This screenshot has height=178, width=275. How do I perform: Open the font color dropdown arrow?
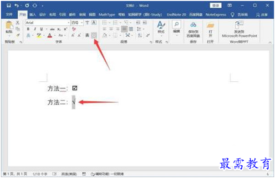pyautogui.click(x=55, y=35)
